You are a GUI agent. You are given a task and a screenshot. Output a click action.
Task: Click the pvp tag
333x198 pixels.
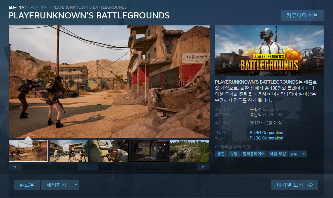coord(294,154)
